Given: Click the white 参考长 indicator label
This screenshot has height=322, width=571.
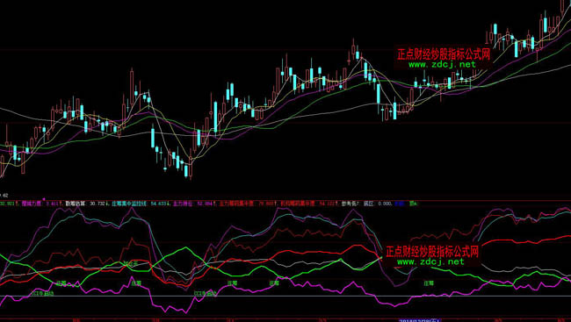Looking at the screenshot, I should coord(349,204).
